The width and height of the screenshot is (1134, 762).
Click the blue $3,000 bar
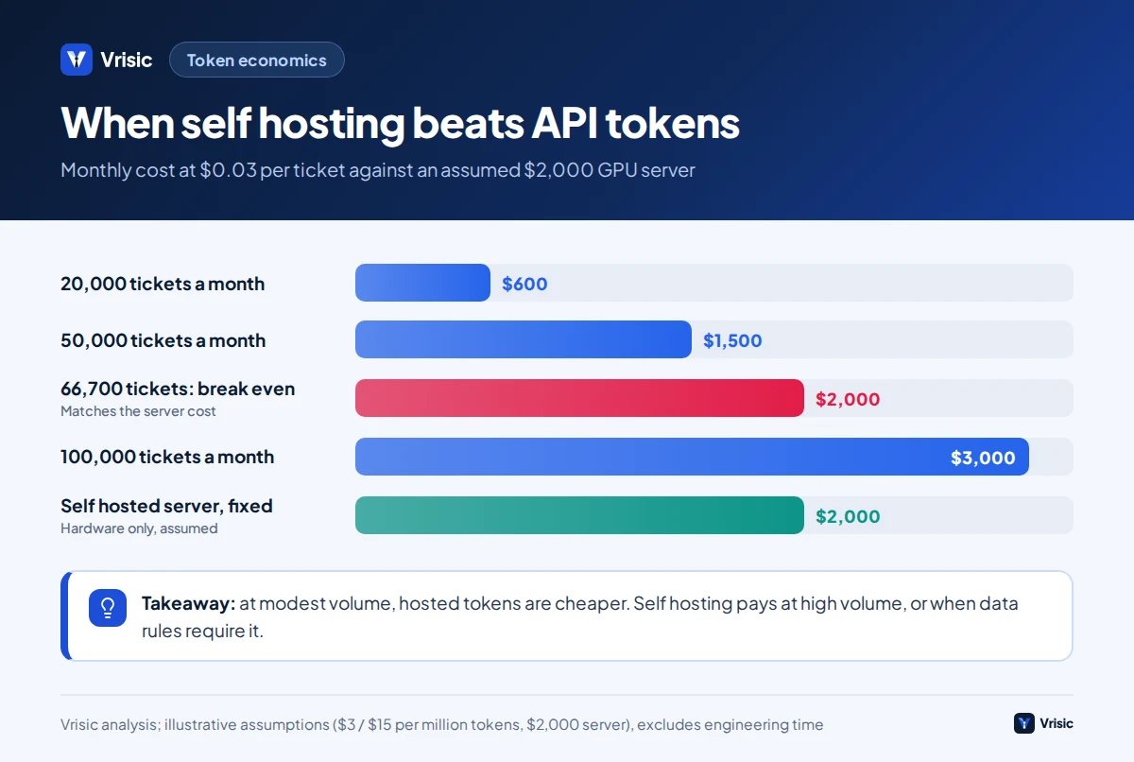point(692,457)
